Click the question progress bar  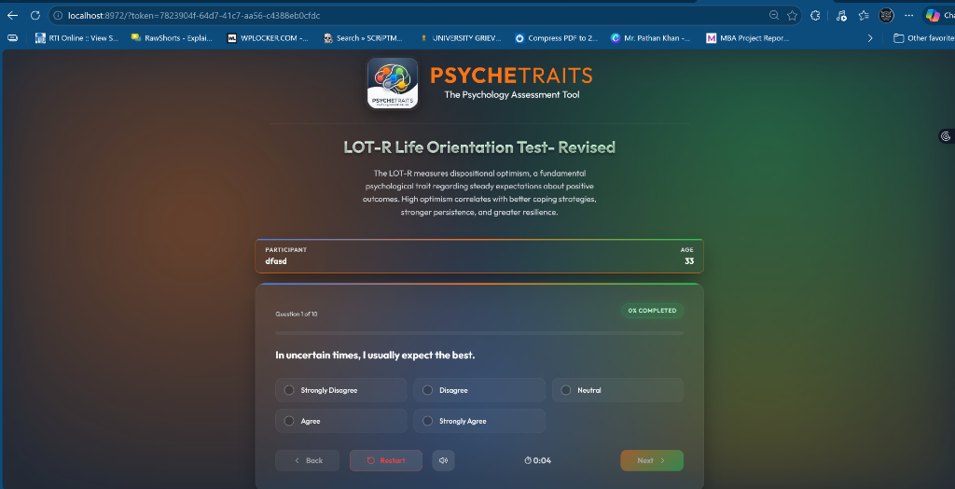pyautogui.click(x=479, y=333)
